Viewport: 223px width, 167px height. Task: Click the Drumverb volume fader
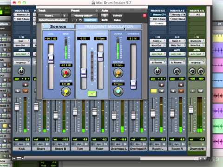[191, 109]
